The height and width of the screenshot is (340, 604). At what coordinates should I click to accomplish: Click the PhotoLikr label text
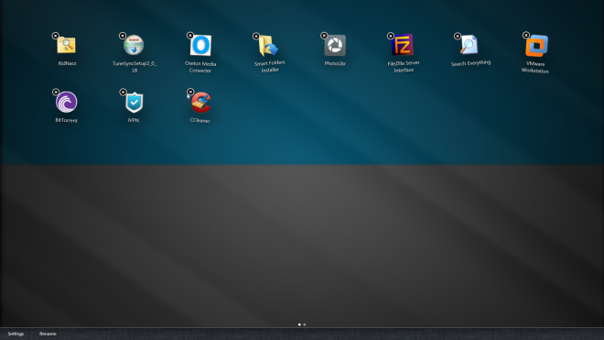coord(335,63)
